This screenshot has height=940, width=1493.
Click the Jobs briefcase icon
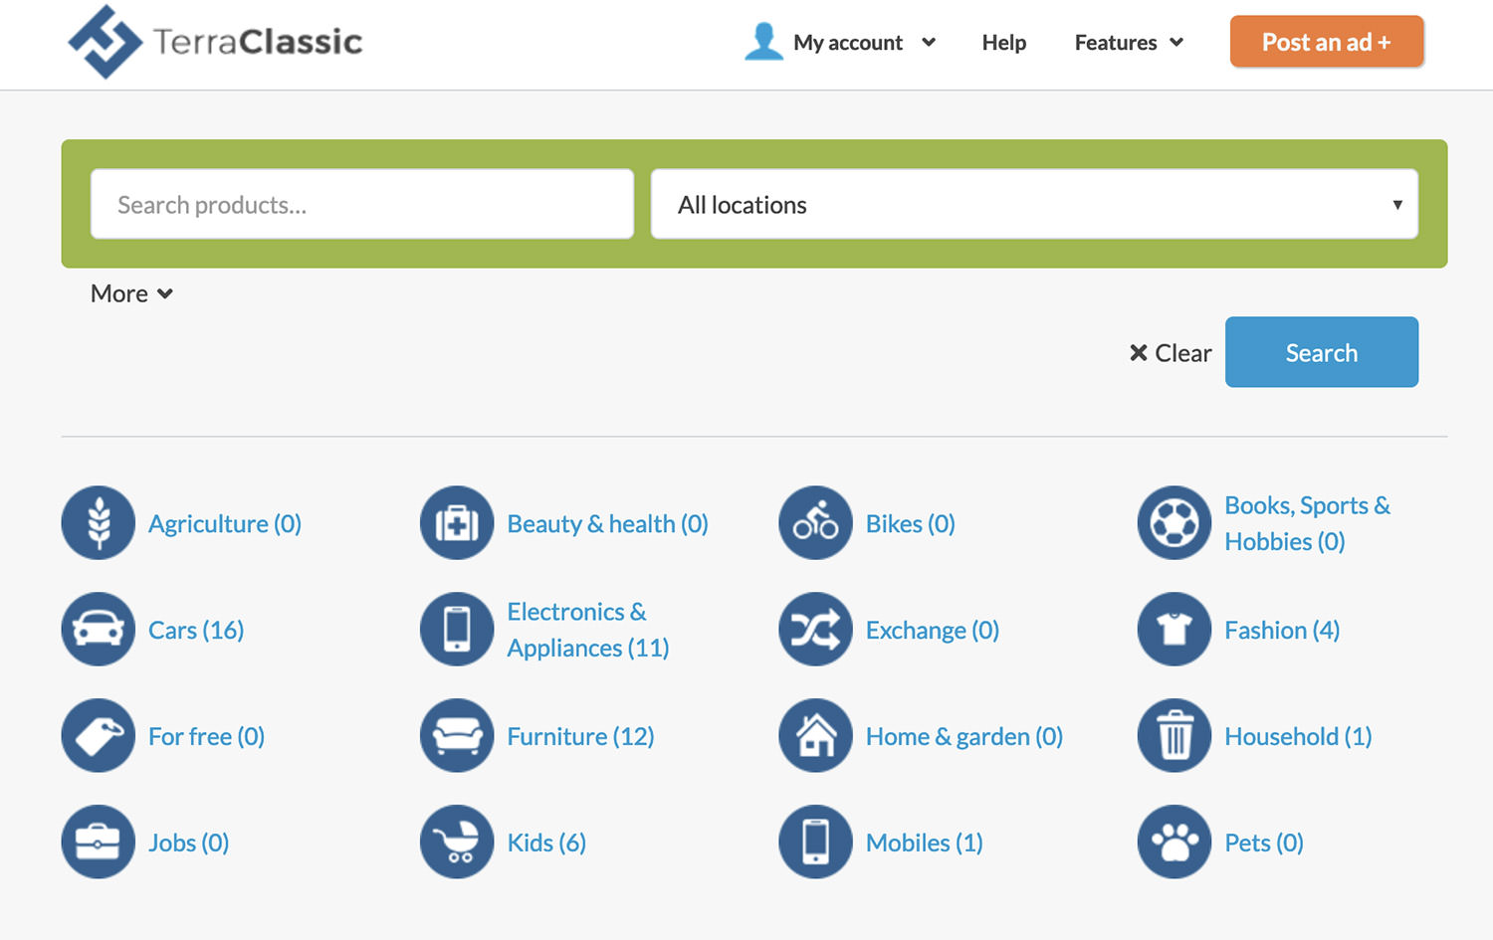point(98,843)
